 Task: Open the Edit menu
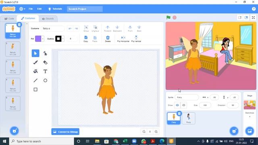coord(40,9)
